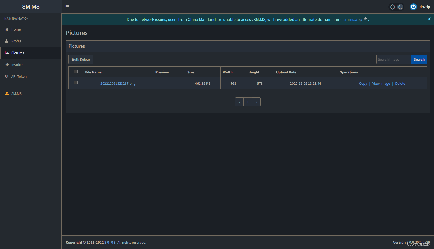
Task: Dismiss the network notice banner
Action: (x=429, y=19)
